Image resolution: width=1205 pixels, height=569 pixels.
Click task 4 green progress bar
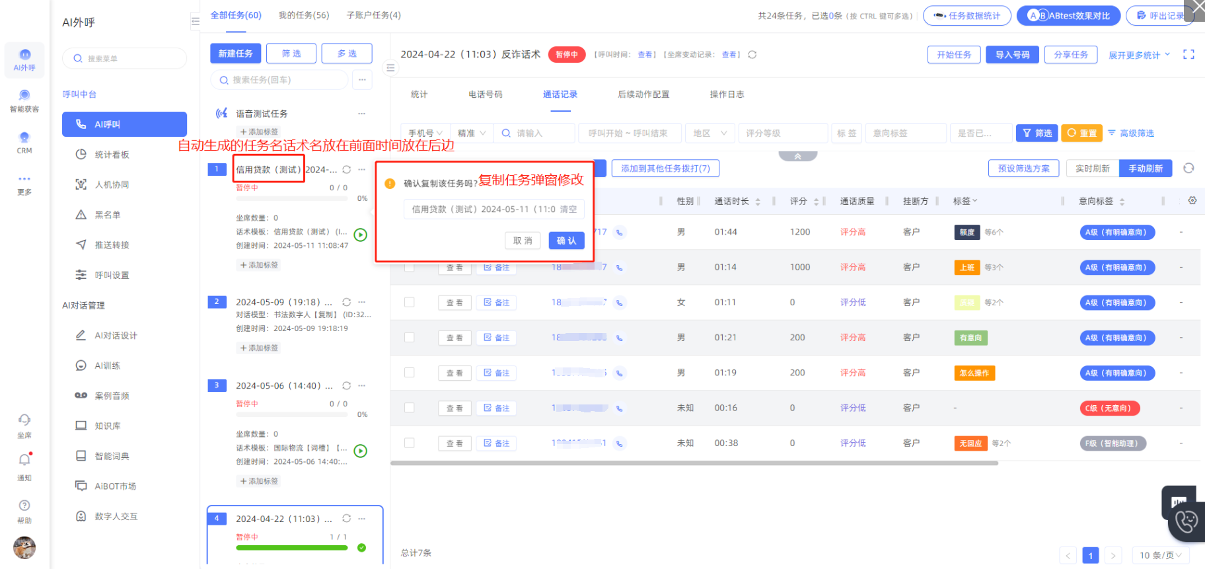point(291,548)
